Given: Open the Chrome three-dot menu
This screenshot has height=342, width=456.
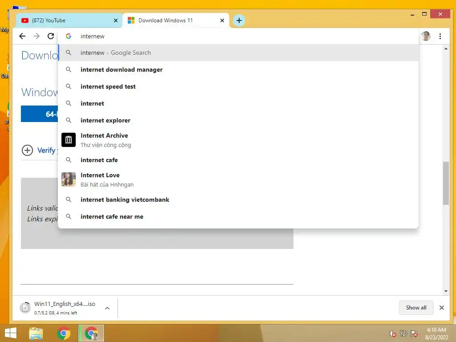Looking at the screenshot, I should pyautogui.click(x=440, y=36).
